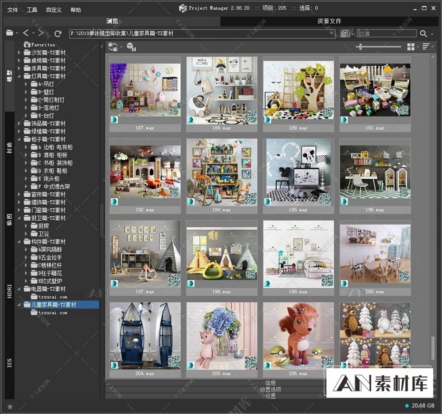The height and width of the screenshot is (414, 442).
Task: Click the 3ds Max badge on 192.max thumbnail
Action: click(x=114, y=202)
